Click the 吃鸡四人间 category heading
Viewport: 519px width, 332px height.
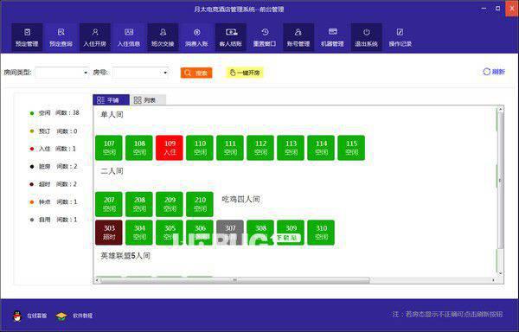(240, 200)
